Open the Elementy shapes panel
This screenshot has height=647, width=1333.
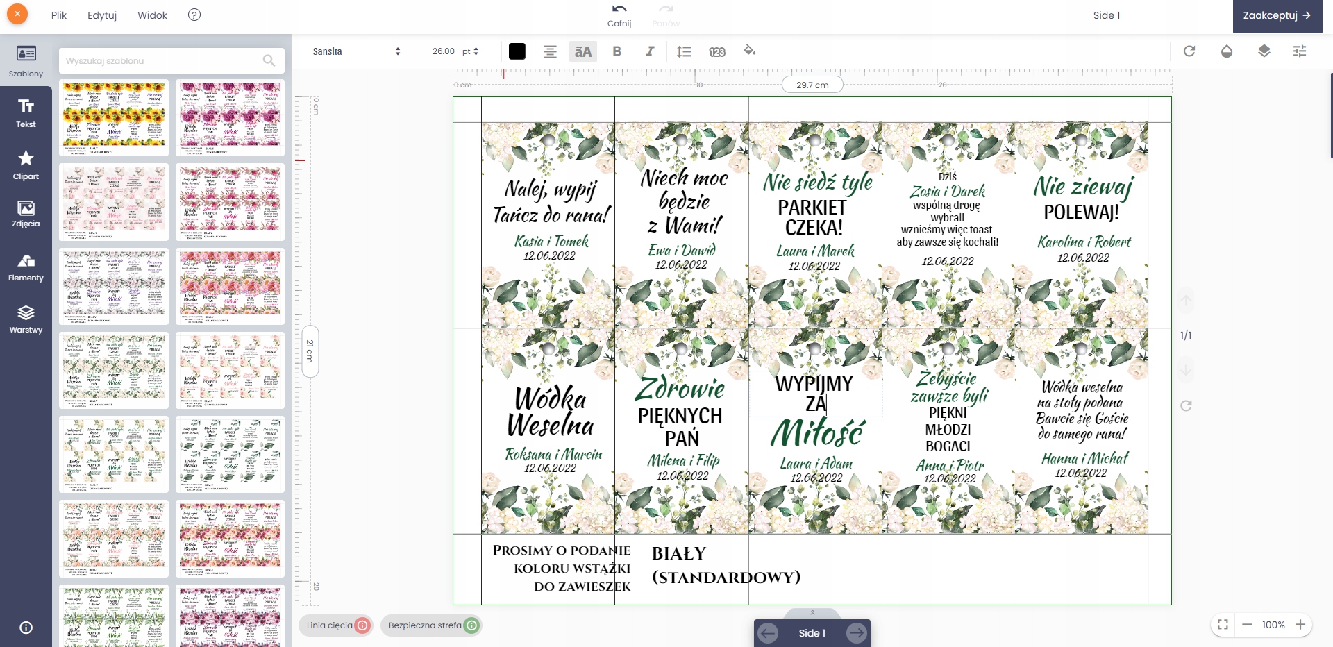[26, 267]
